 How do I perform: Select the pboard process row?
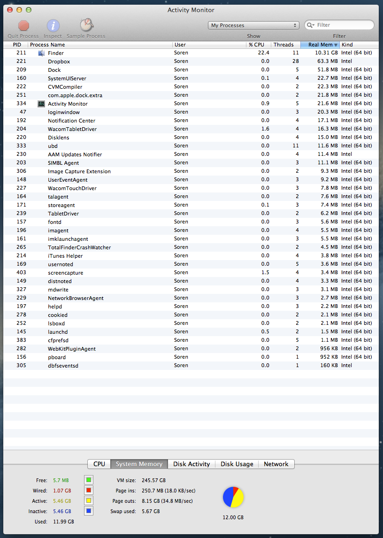(191, 357)
